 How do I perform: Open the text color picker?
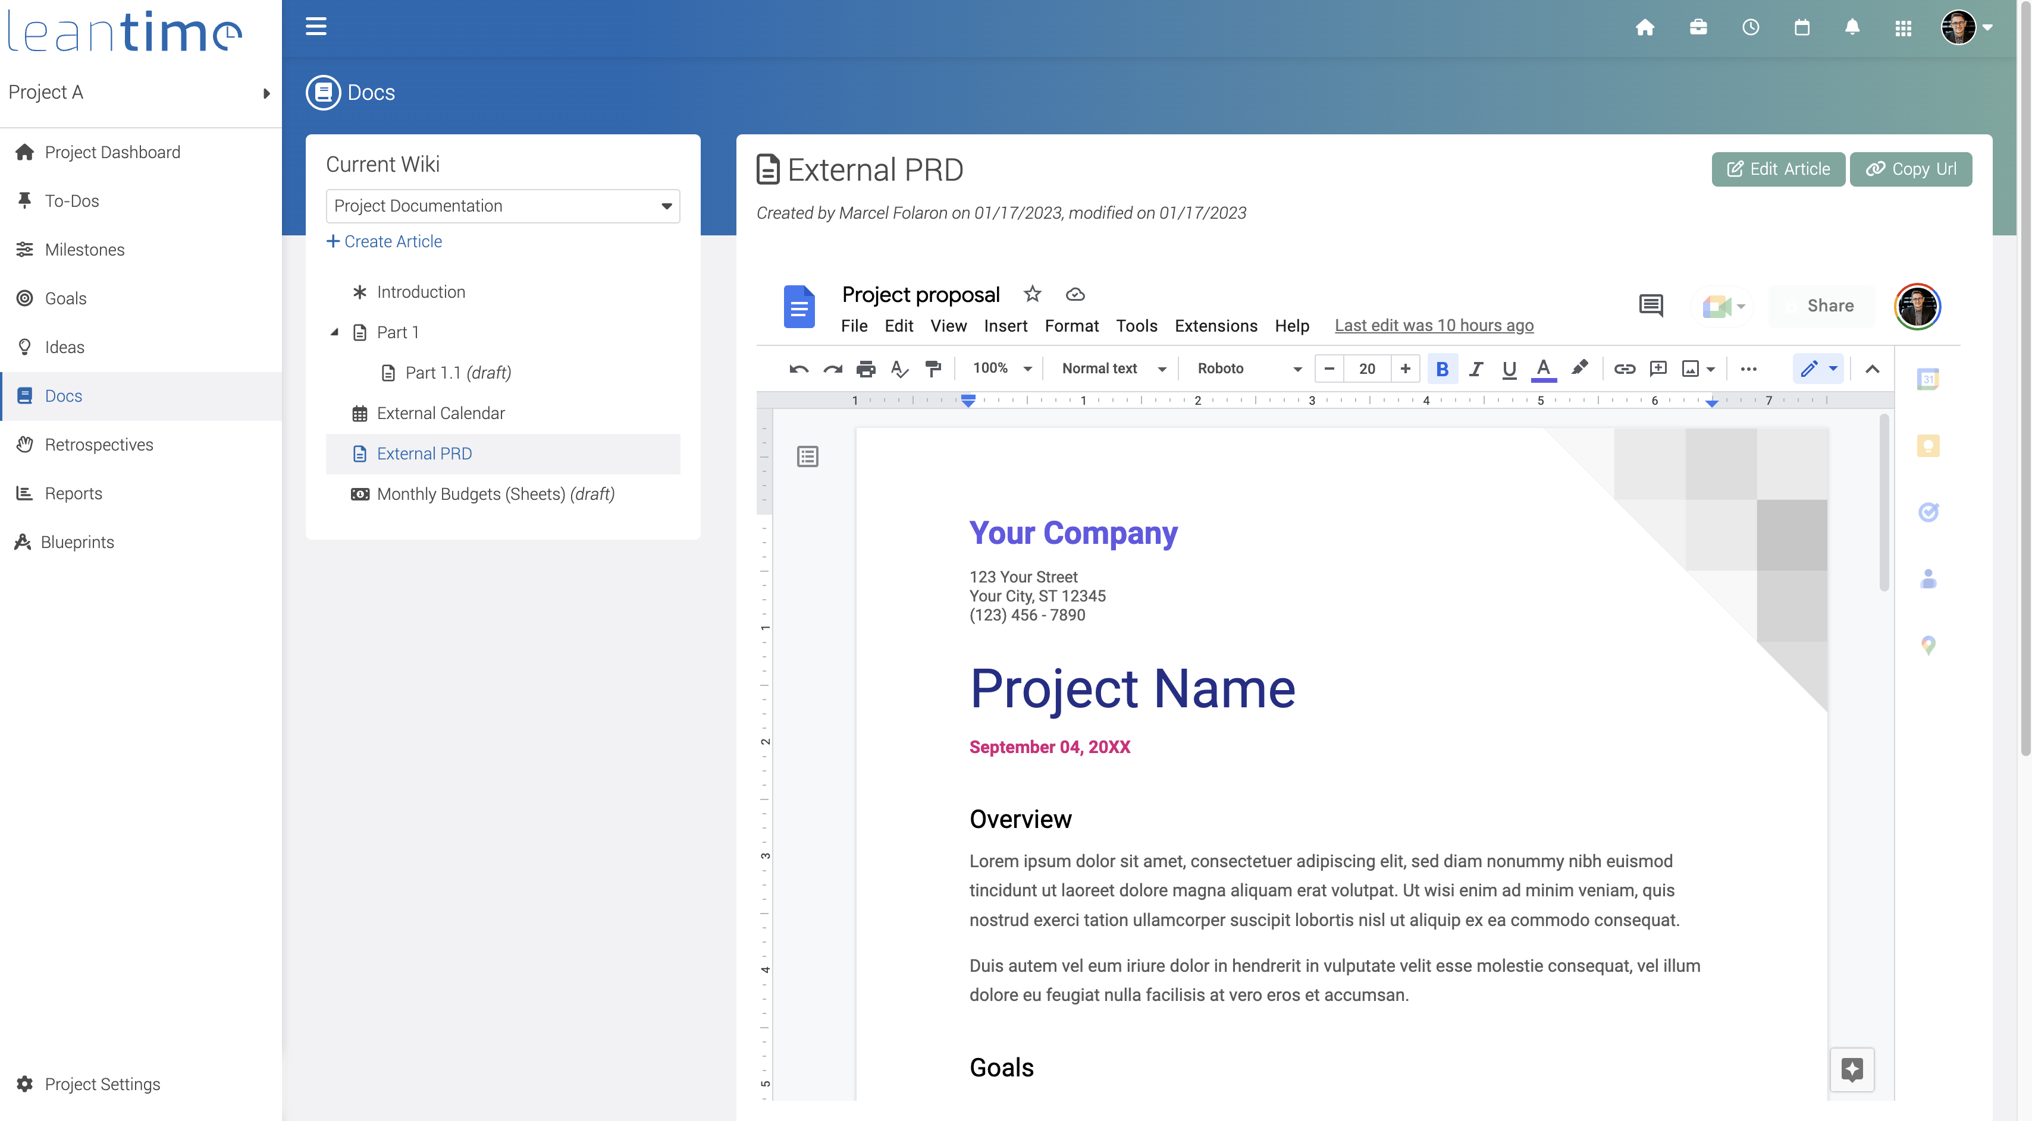(1543, 369)
